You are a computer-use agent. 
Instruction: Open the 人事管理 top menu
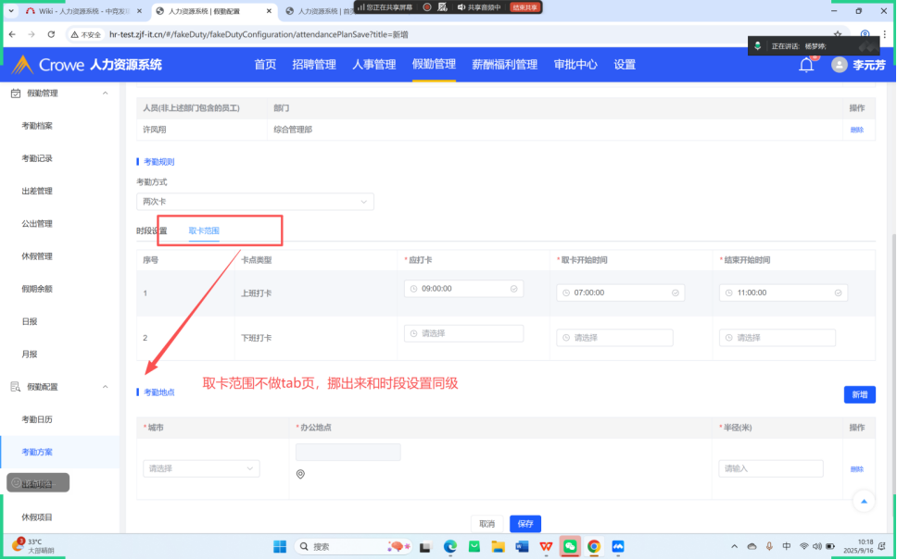(374, 65)
